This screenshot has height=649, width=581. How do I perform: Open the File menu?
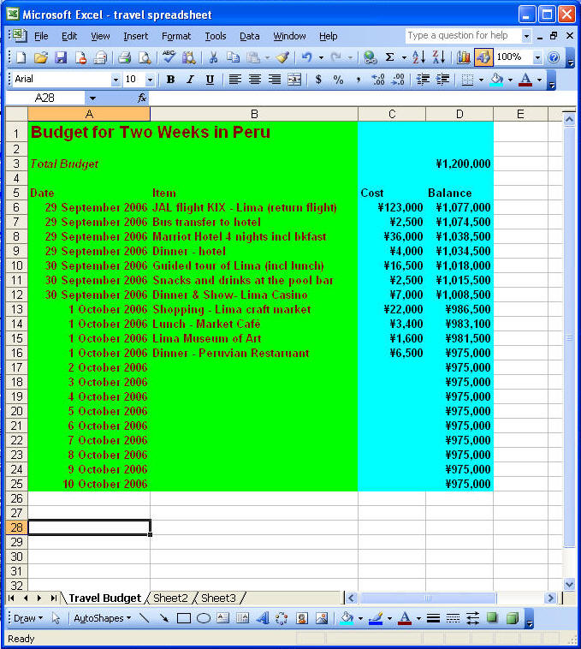pos(41,37)
